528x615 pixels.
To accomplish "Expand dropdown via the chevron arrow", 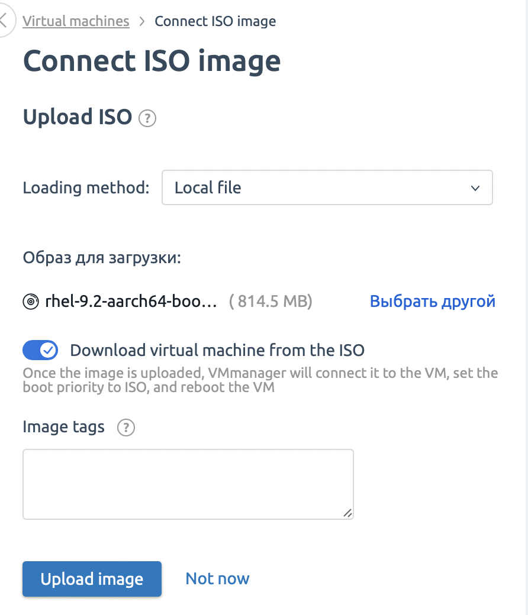I will point(475,188).
